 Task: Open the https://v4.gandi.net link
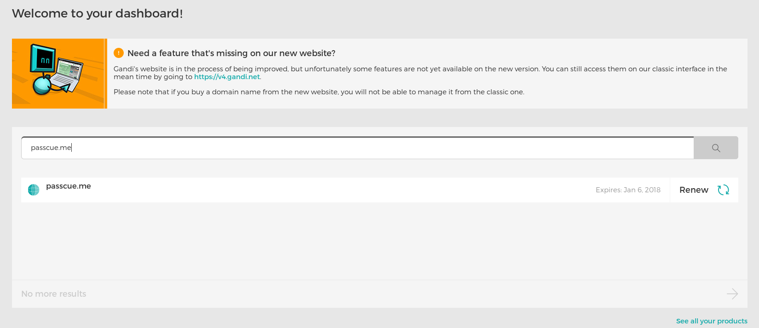click(x=227, y=77)
